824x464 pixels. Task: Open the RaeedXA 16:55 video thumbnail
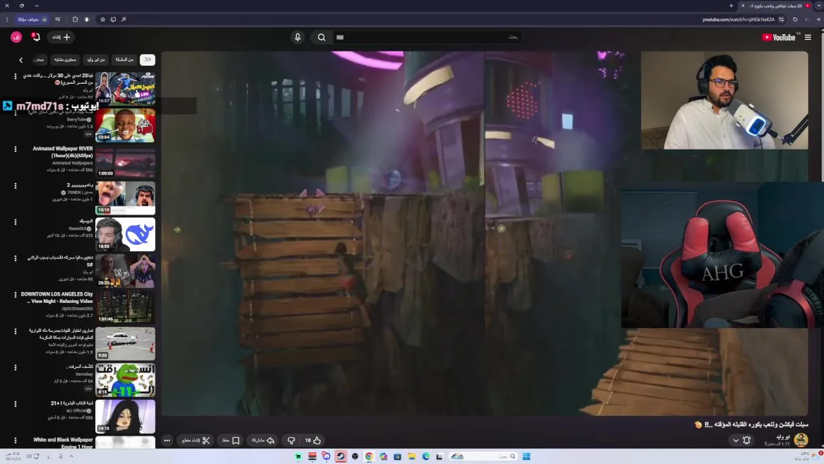126,235
